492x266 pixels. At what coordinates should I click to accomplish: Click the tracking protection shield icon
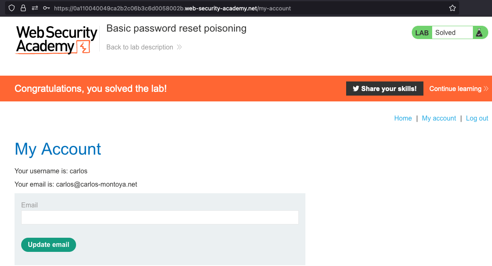12,8
